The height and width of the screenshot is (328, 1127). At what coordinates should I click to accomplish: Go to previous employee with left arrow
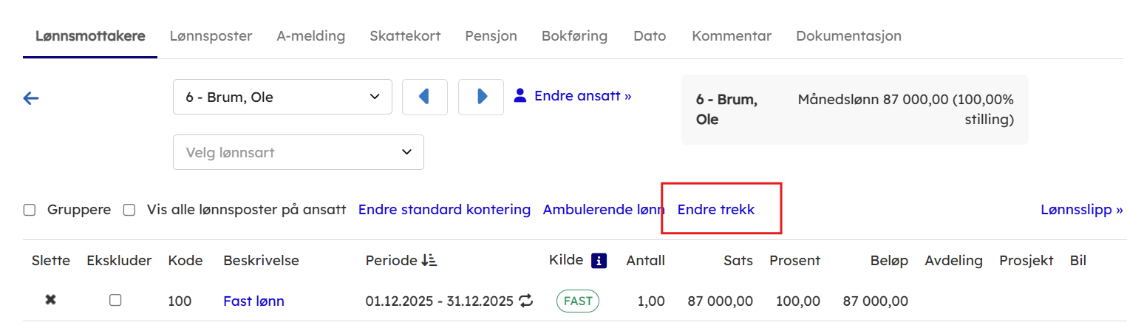coord(424,97)
